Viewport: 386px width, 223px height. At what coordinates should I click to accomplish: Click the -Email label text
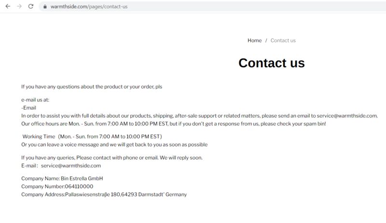tap(28, 108)
